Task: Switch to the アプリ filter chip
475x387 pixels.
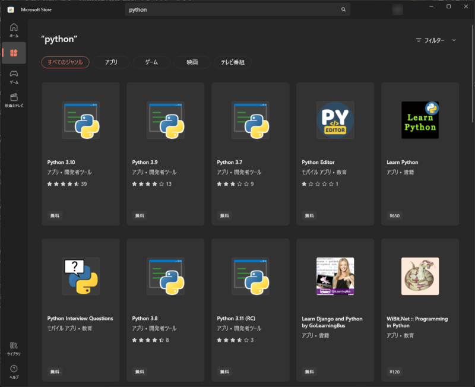Action: (111, 62)
